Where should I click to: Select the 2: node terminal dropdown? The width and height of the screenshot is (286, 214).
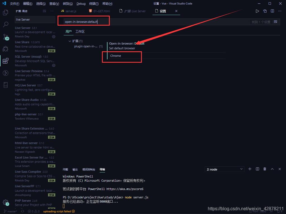click(225, 169)
